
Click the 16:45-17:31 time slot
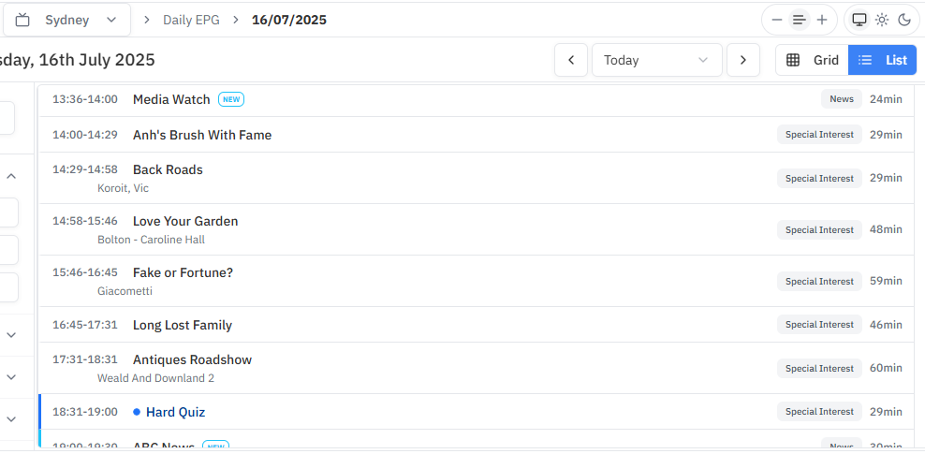click(x=85, y=324)
